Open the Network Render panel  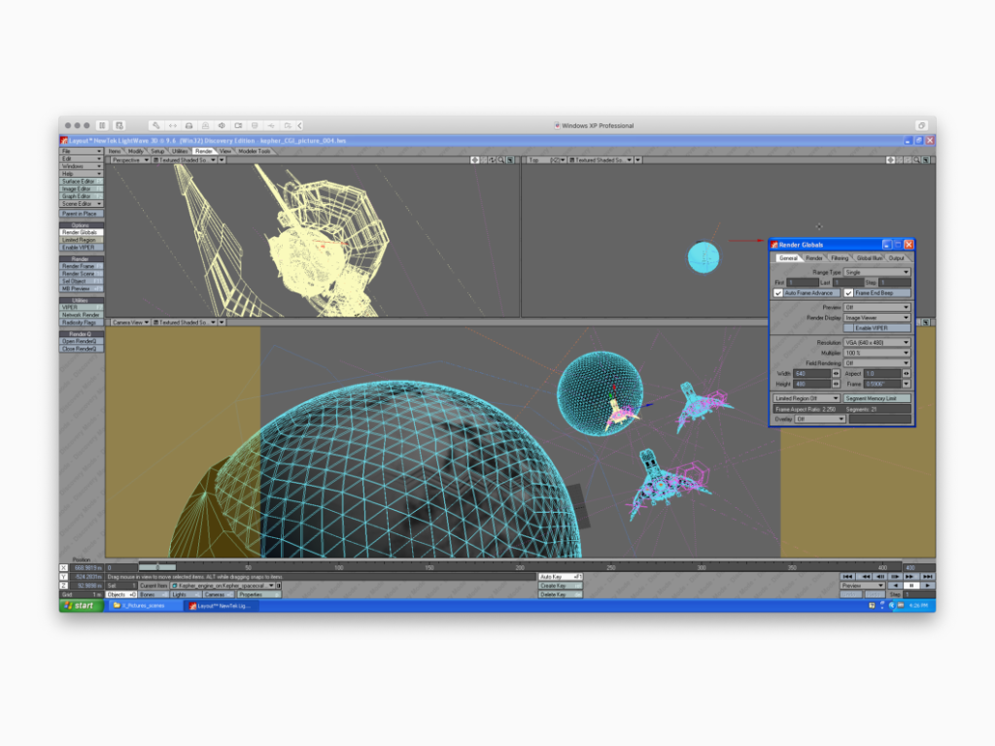(82, 315)
